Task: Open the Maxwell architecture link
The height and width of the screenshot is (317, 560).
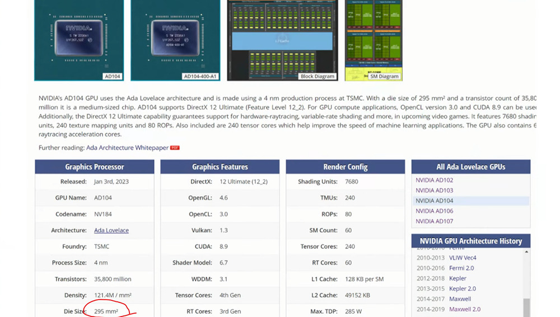Action: [460, 299]
